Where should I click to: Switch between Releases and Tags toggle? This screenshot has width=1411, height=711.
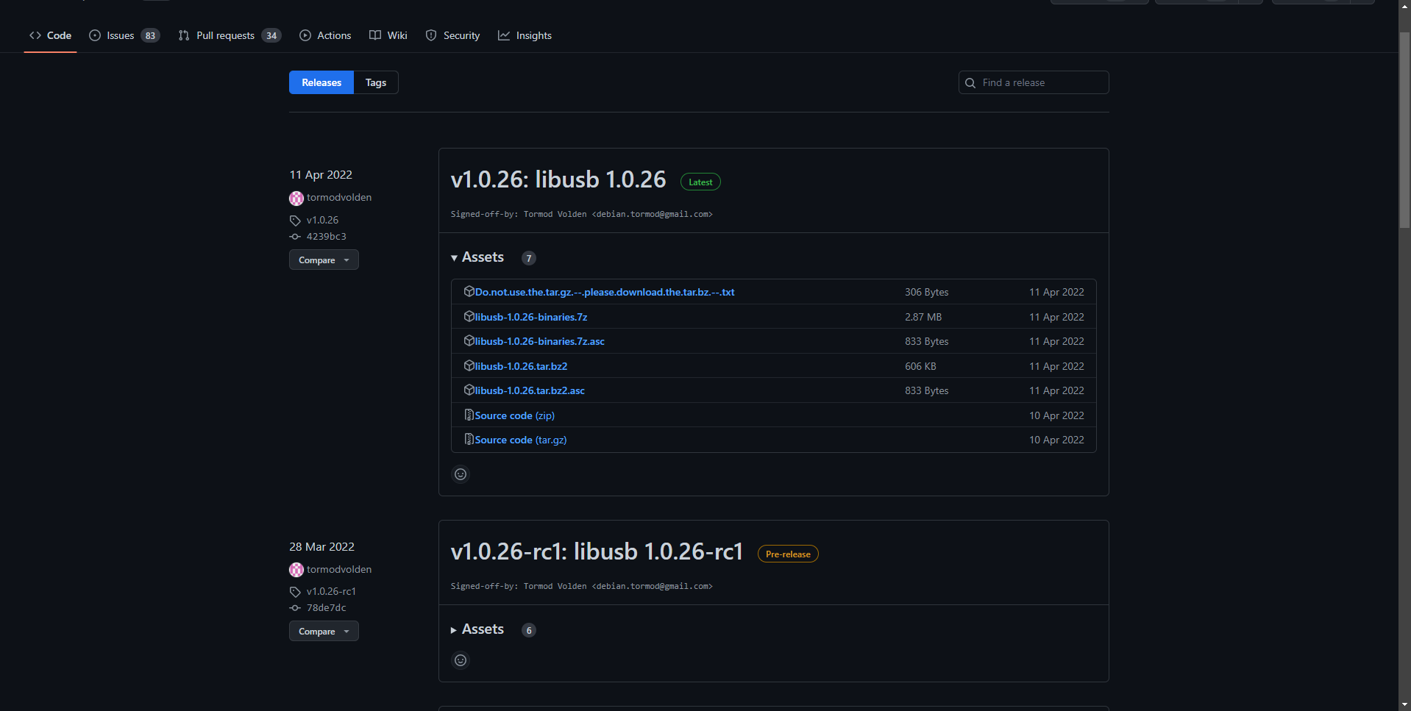click(375, 82)
